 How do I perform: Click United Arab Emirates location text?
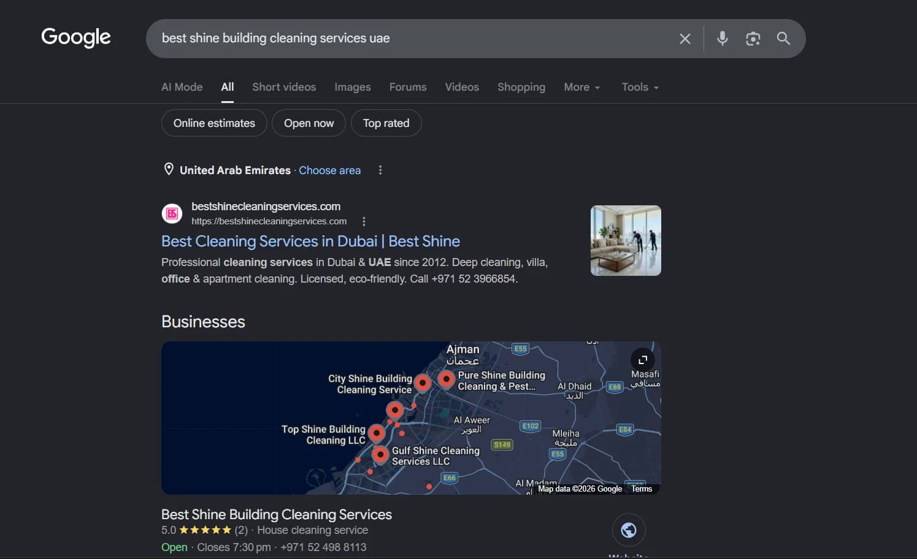[235, 170]
